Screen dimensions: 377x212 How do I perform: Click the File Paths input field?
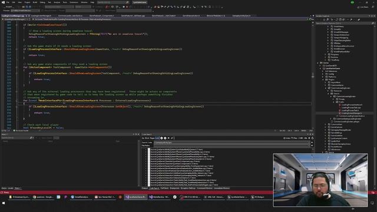pos(232,145)
